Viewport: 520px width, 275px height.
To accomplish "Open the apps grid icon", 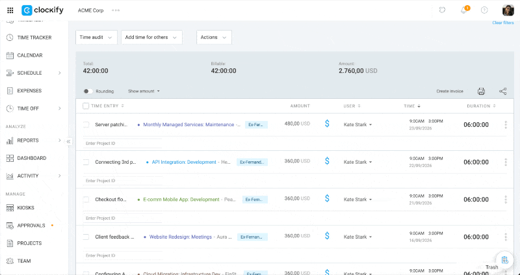I will pos(10,10).
